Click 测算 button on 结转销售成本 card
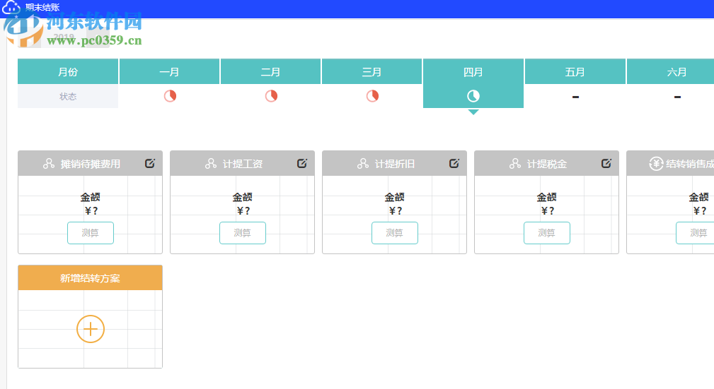 point(696,233)
